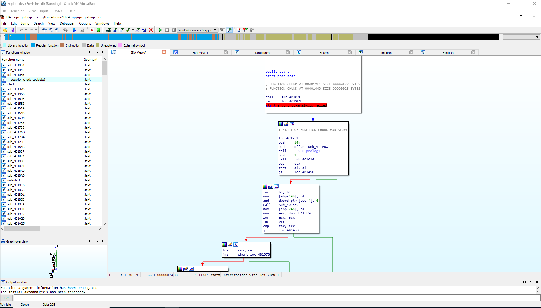Click the red X delete icon

point(151,30)
